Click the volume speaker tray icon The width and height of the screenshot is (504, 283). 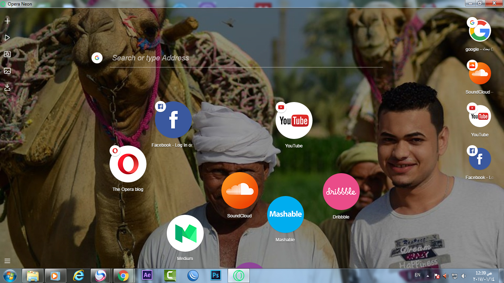[x=464, y=276]
